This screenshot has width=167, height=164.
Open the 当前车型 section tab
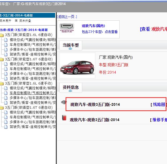click(x=71, y=46)
